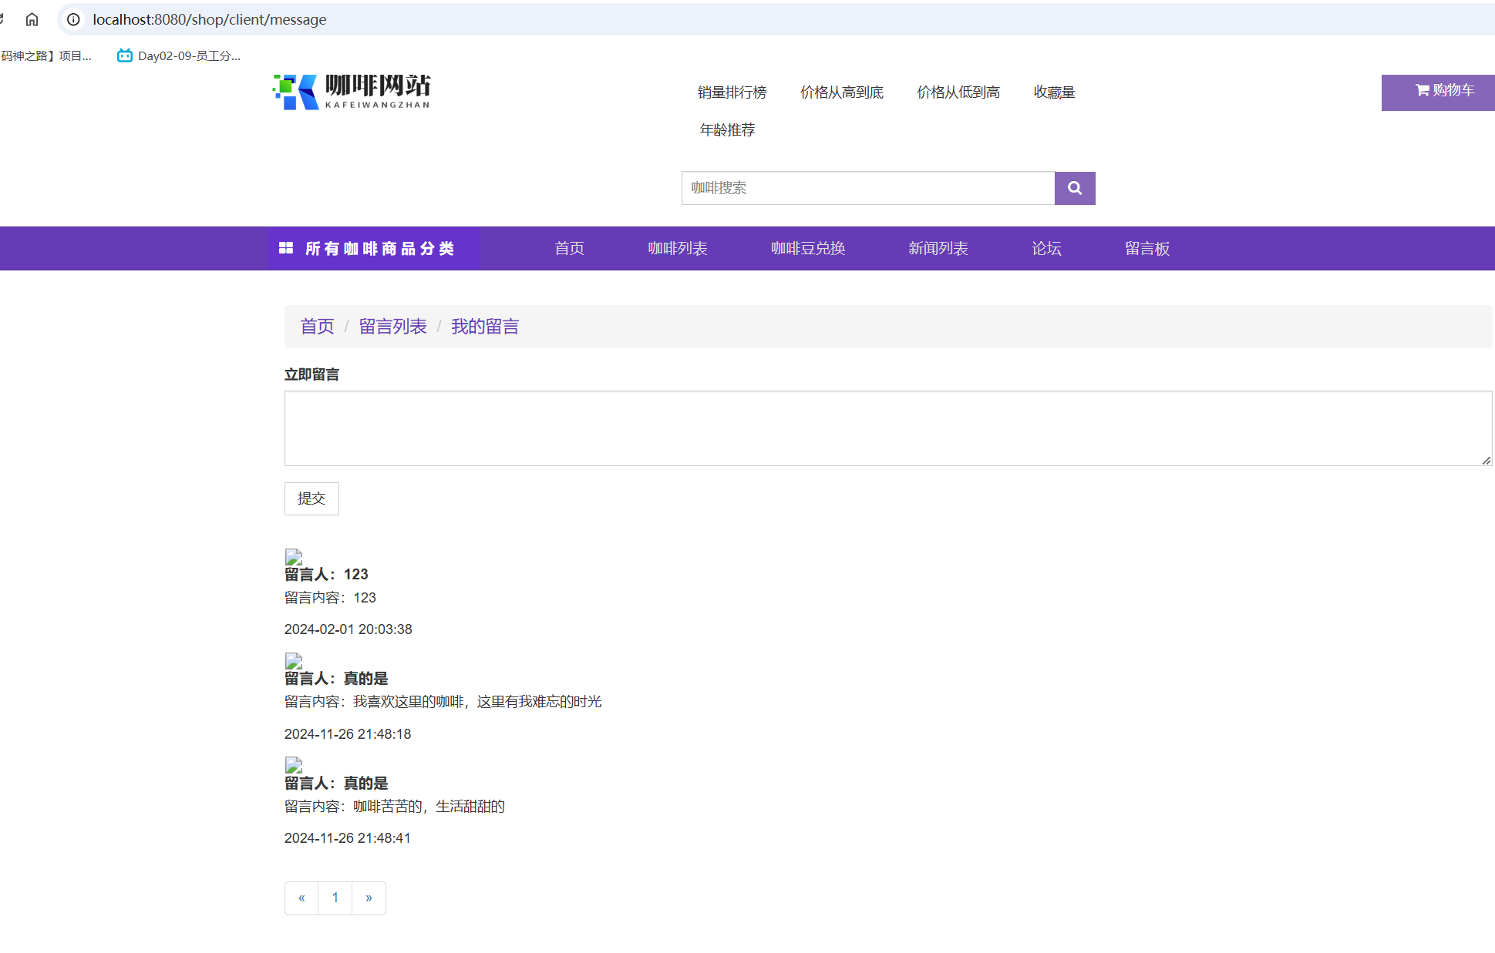Viewport: 1495px width, 953px height.
Task: Open the Day02-09 bilibili bookmark
Action: 177,55
